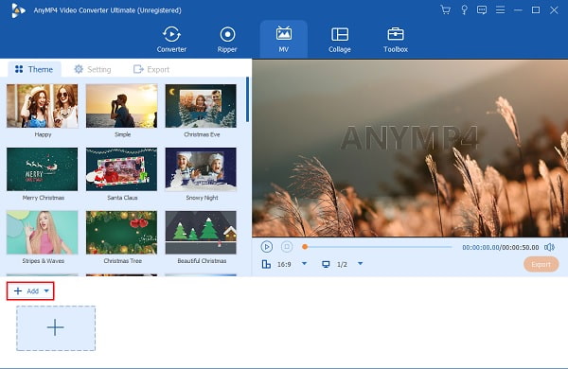
Task: Expand the 16:9 aspect ratio dropdown
Action: point(304,264)
